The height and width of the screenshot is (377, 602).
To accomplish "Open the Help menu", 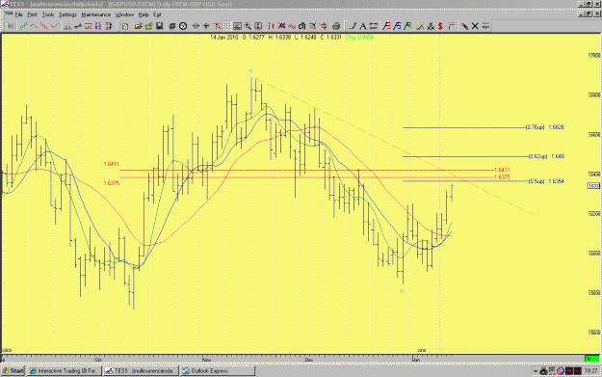I will 144,14.
